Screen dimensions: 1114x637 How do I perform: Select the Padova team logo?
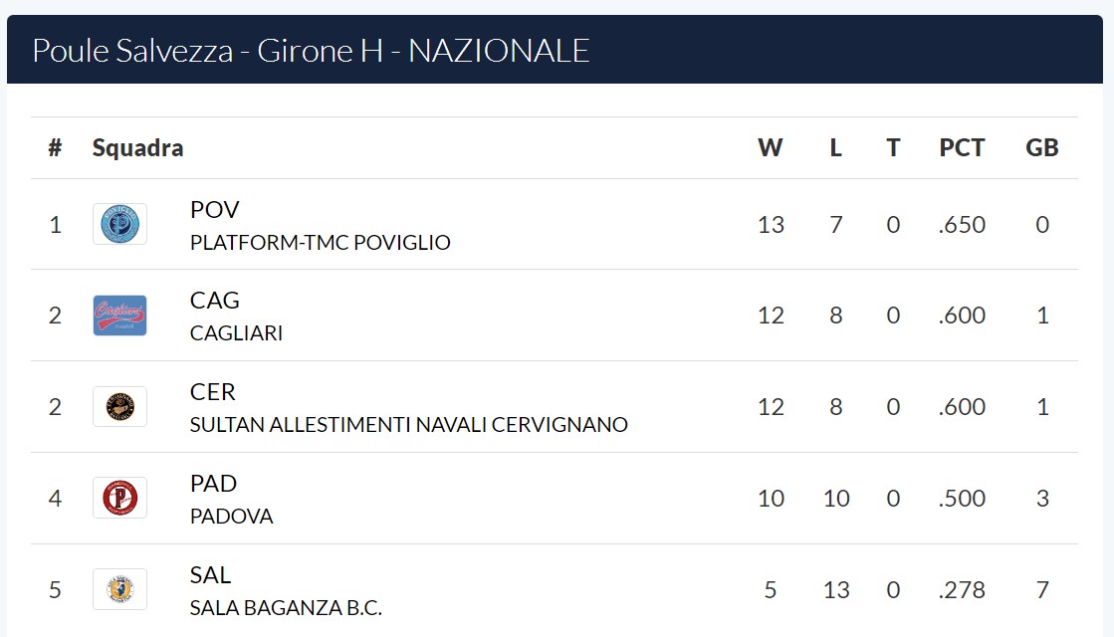[119, 498]
